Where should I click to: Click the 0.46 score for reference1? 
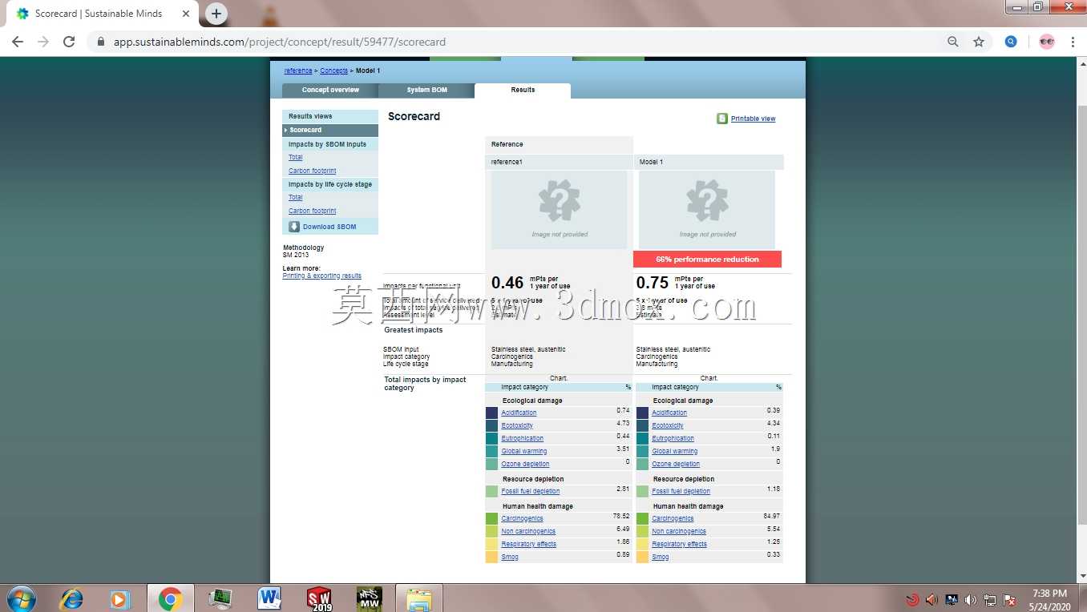click(507, 283)
